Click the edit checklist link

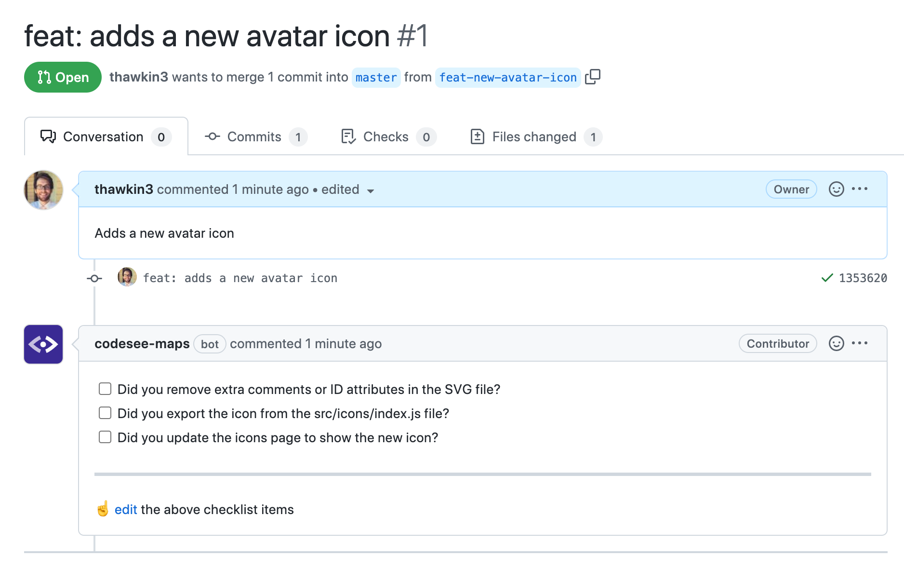126,510
